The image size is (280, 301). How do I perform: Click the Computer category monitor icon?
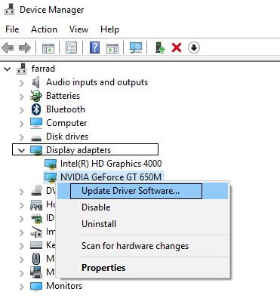36,123
